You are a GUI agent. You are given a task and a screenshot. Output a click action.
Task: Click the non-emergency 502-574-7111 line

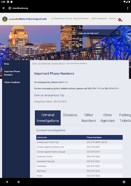coord(77,89)
